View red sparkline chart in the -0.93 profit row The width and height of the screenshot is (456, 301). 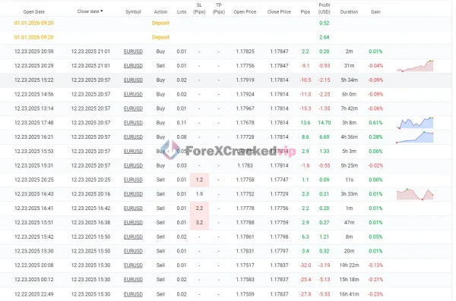point(415,66)
